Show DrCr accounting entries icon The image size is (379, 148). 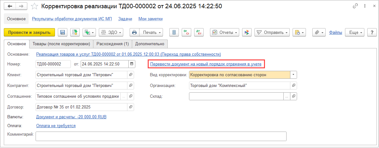[186, 33]
